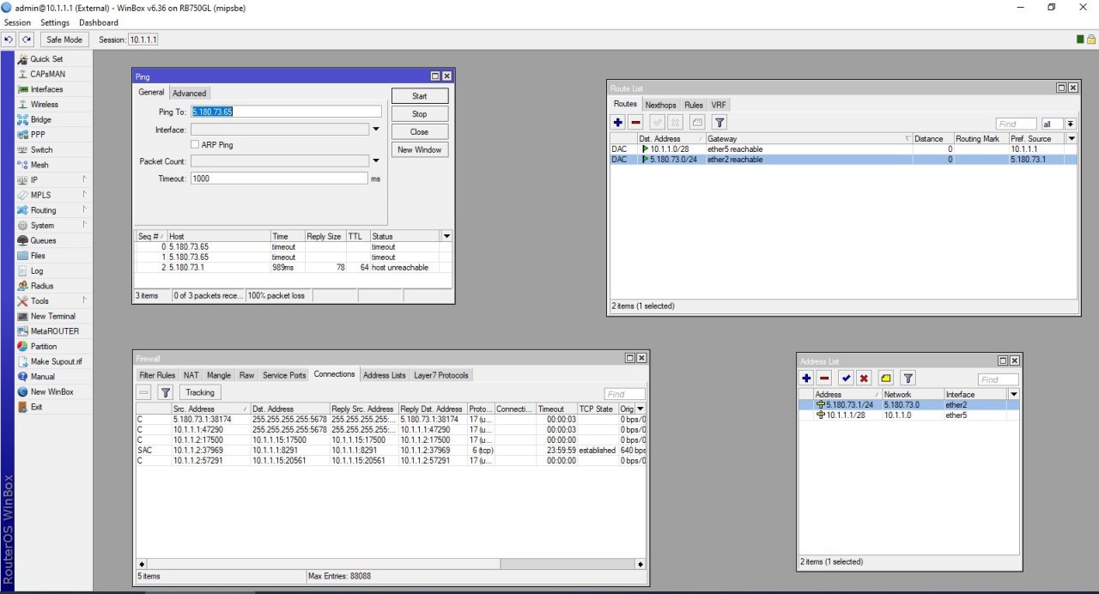Enable the ARP Ping checkbox
The height and width of the screenshot is (594, 1099).
195,145
